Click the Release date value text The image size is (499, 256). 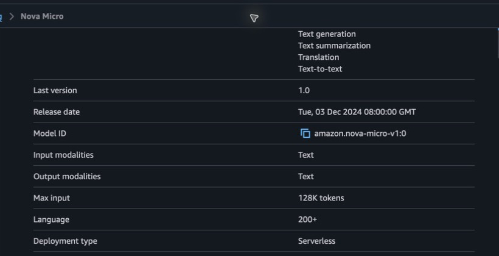357,112
